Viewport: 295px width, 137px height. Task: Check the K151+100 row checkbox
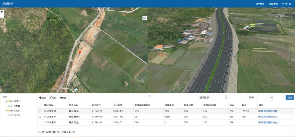40,117
